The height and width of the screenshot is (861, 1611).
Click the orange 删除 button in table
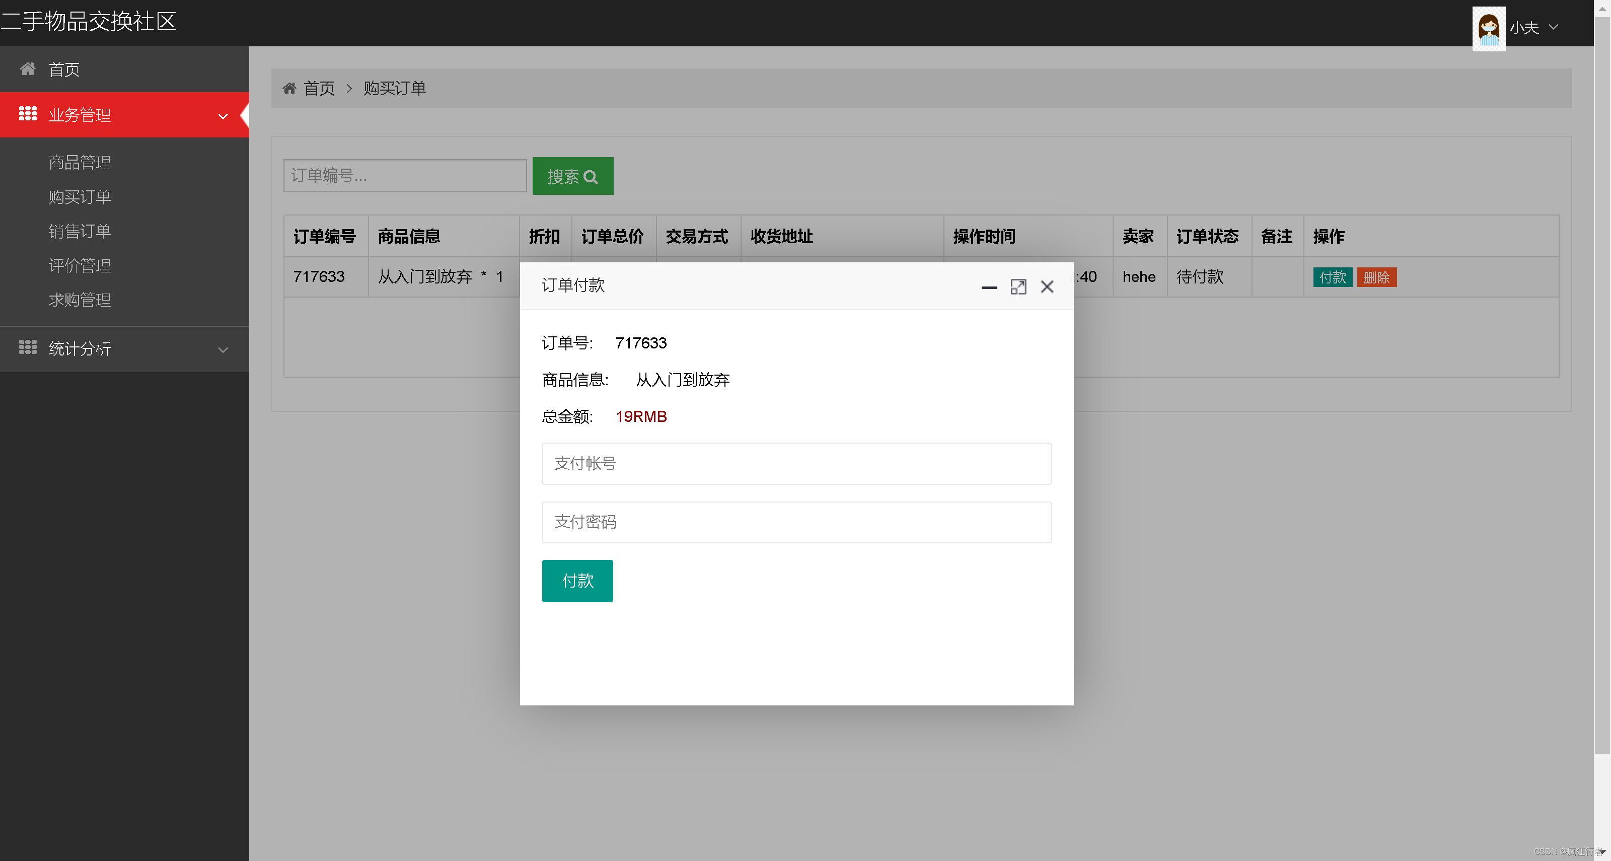click(x=1376, y=277)
